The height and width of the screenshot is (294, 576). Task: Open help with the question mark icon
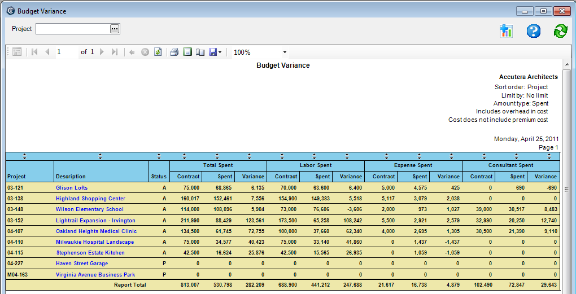(533, 31)
